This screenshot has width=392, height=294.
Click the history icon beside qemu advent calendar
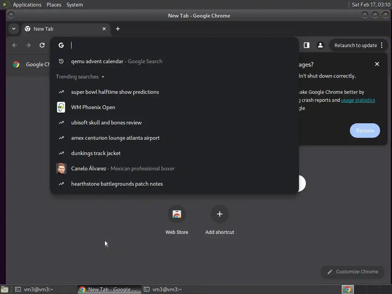pos(61,61)
